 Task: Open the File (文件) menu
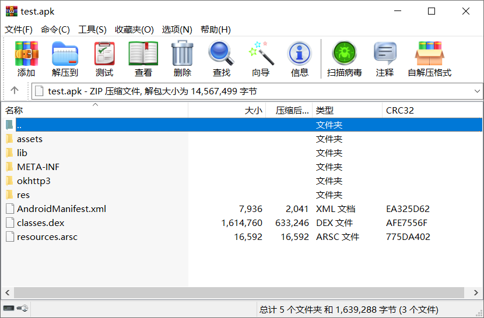click(x=19, y=30)
